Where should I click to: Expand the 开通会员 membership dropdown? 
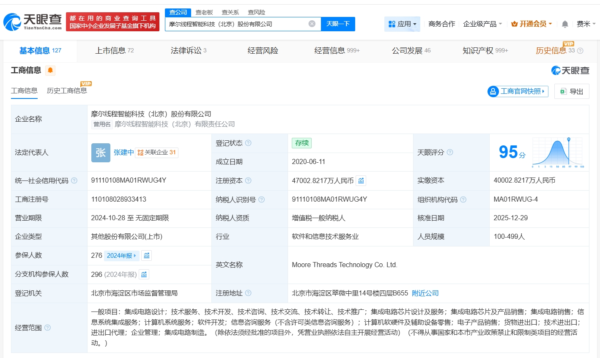coord(532,24)
